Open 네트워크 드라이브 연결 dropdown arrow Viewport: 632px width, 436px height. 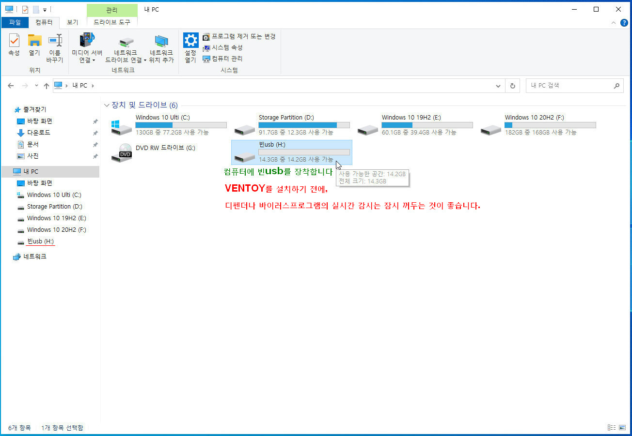point(145,60)
